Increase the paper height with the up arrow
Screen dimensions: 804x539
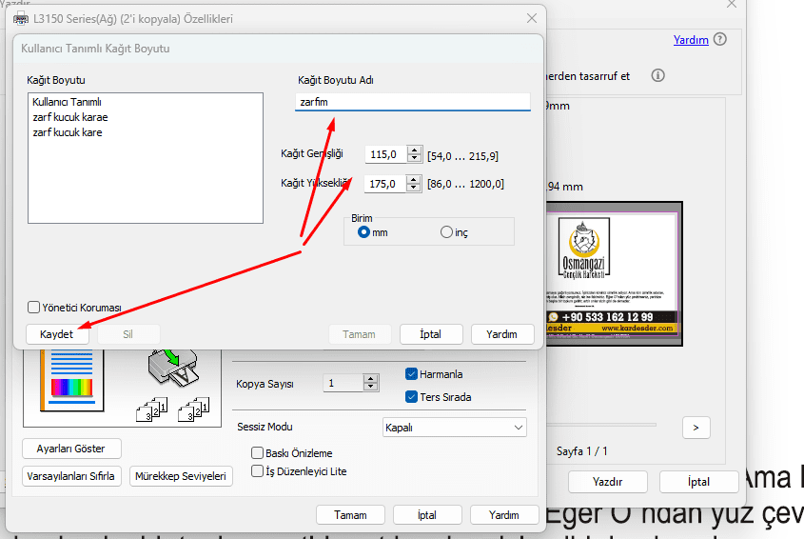point(413,179)
